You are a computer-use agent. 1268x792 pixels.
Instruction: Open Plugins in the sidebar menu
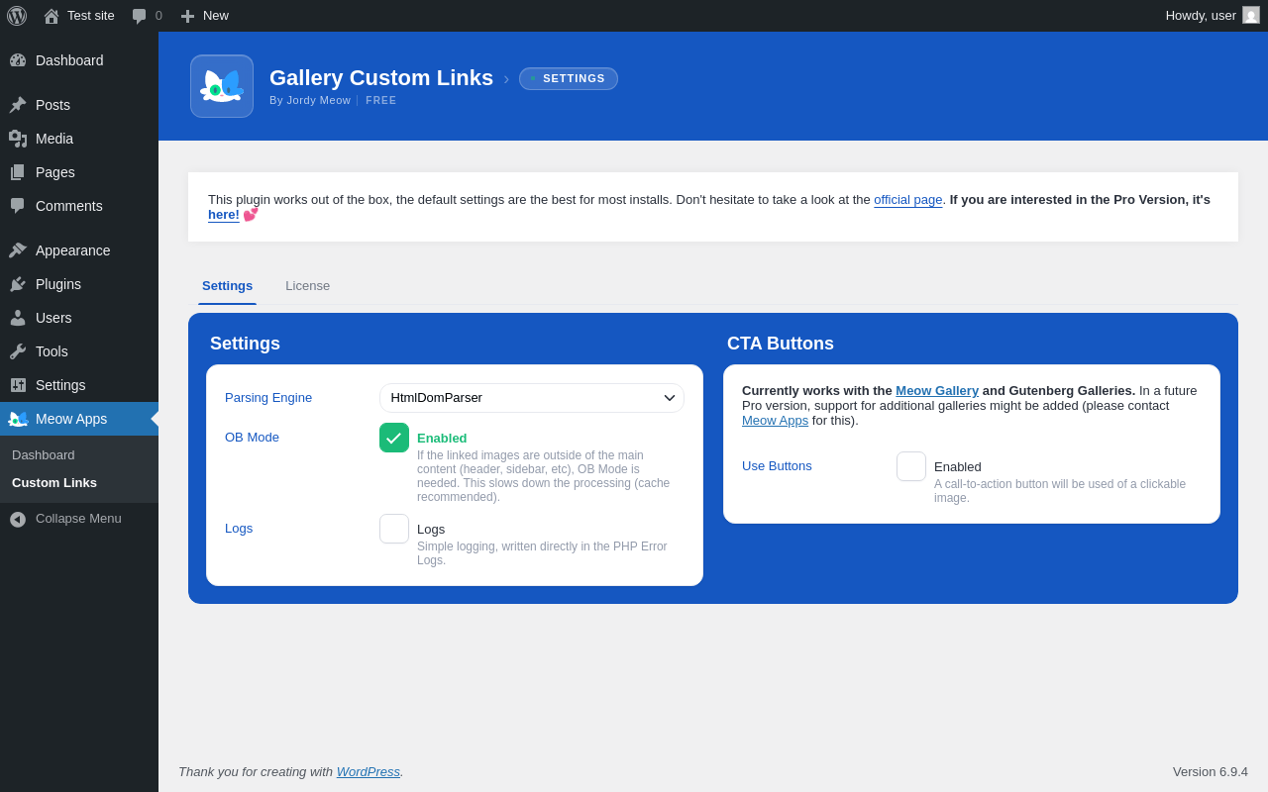pyautogui.click(x=79, y=284)
